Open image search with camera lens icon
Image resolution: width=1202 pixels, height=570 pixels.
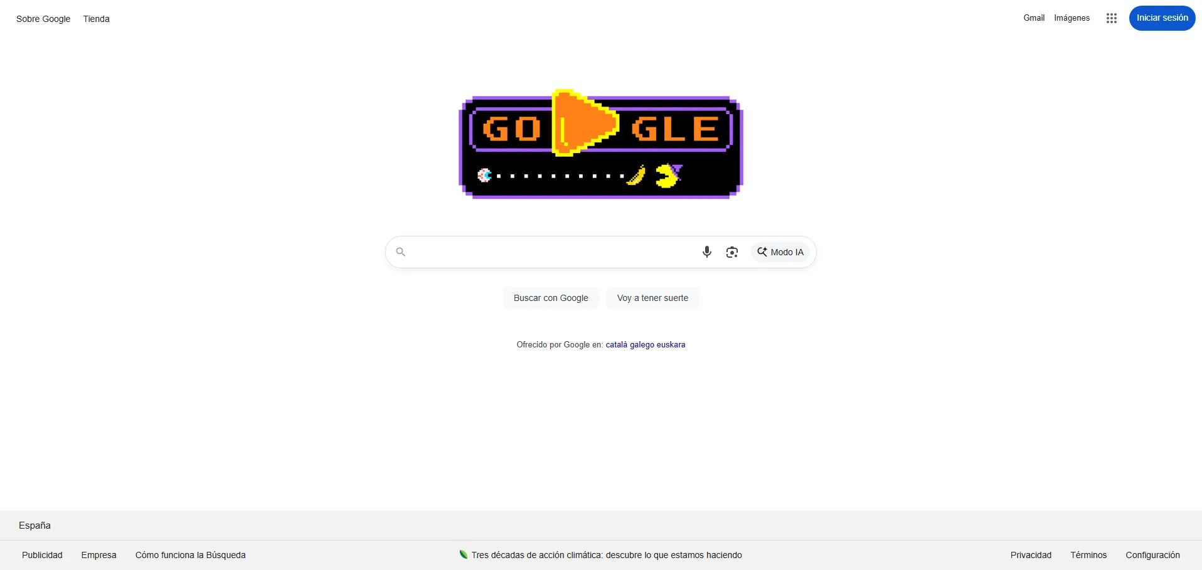point(732,252)
